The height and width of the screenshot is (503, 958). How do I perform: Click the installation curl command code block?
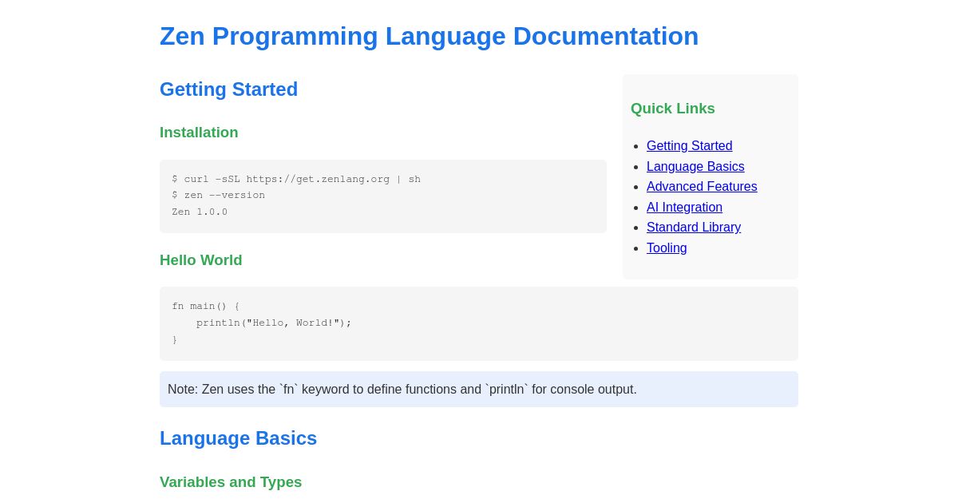tap(296, 179)
